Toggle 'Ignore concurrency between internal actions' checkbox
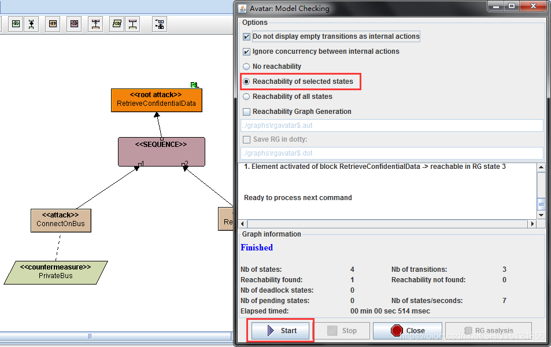The width and height of the screenshot is (551, 347). click(x=246, y=51)
